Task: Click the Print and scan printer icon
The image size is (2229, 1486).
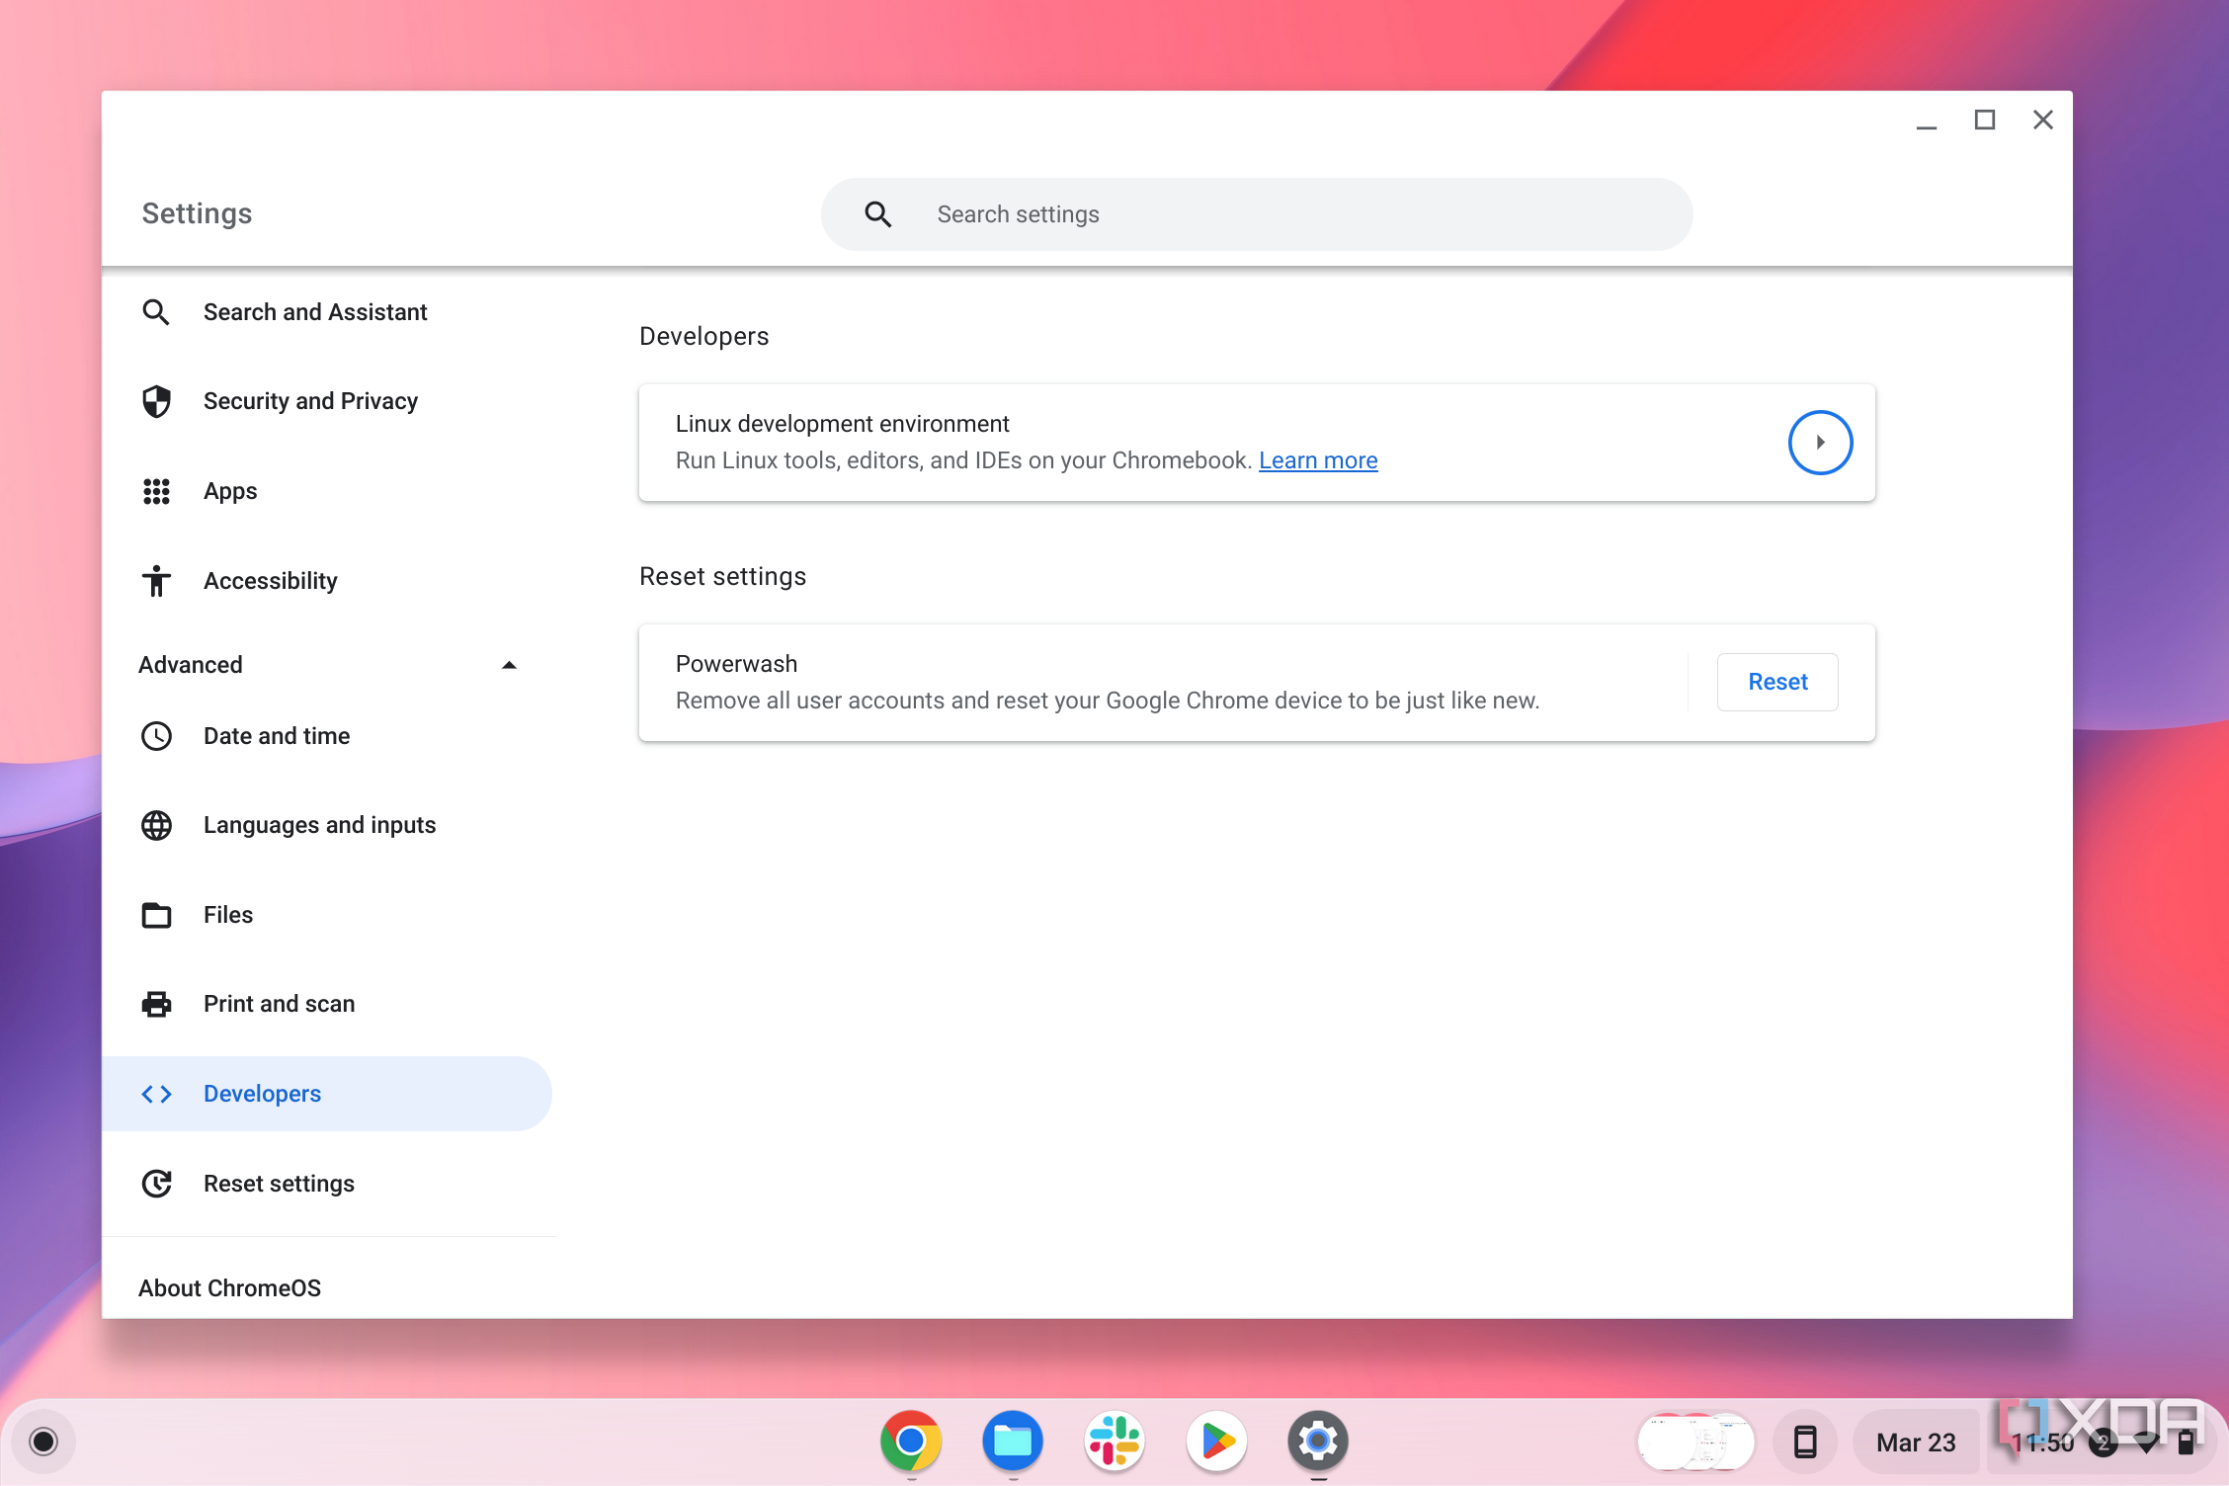Action: (159, 1004)
